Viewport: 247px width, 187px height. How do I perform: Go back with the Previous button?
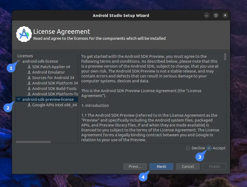pos(135,167)
